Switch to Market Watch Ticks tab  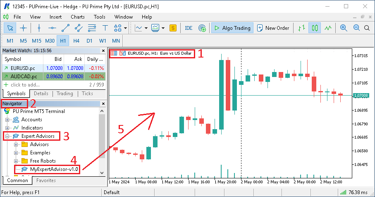point(87,94)
